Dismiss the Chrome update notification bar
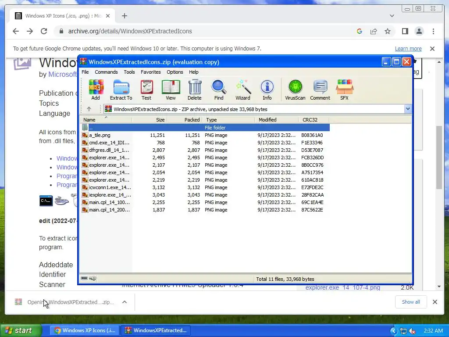This screenshot has width=449, height=337. (432, 49)
